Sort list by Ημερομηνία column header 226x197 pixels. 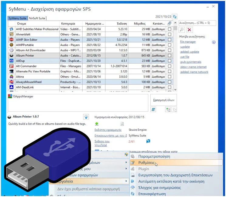[x=94, y=24]
